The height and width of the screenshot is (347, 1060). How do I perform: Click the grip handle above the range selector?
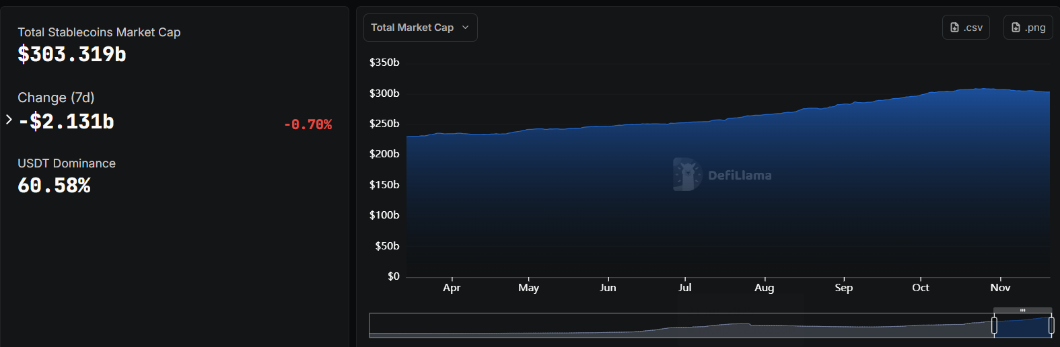point(1022,310)
